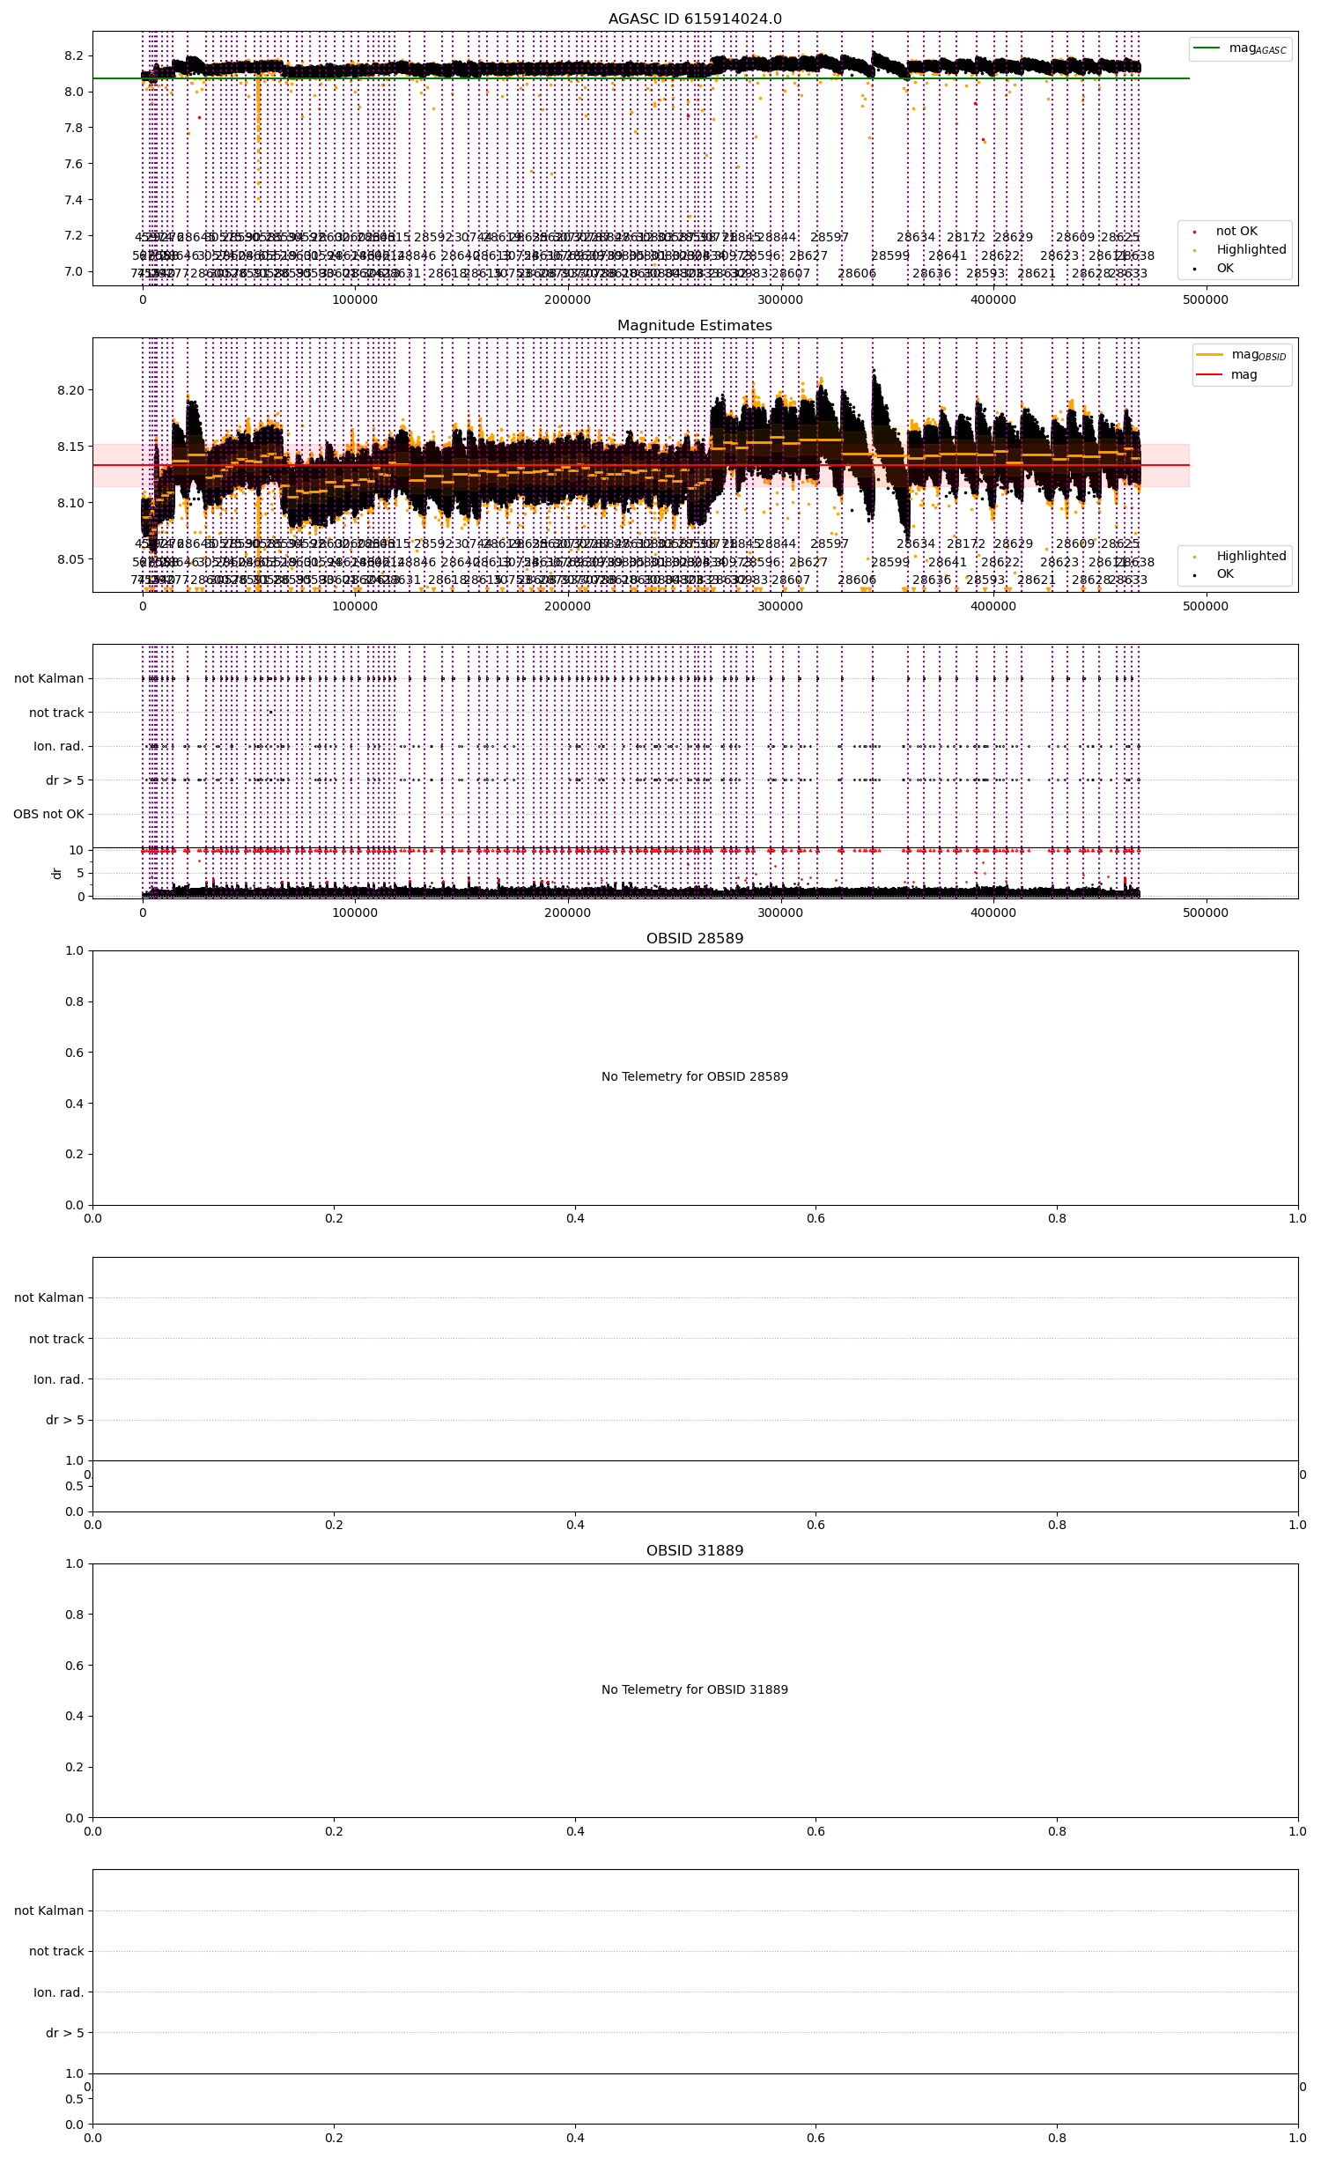
Task: Click the 'OBSID 31889' plot title
Action: tap(695, 1551)
